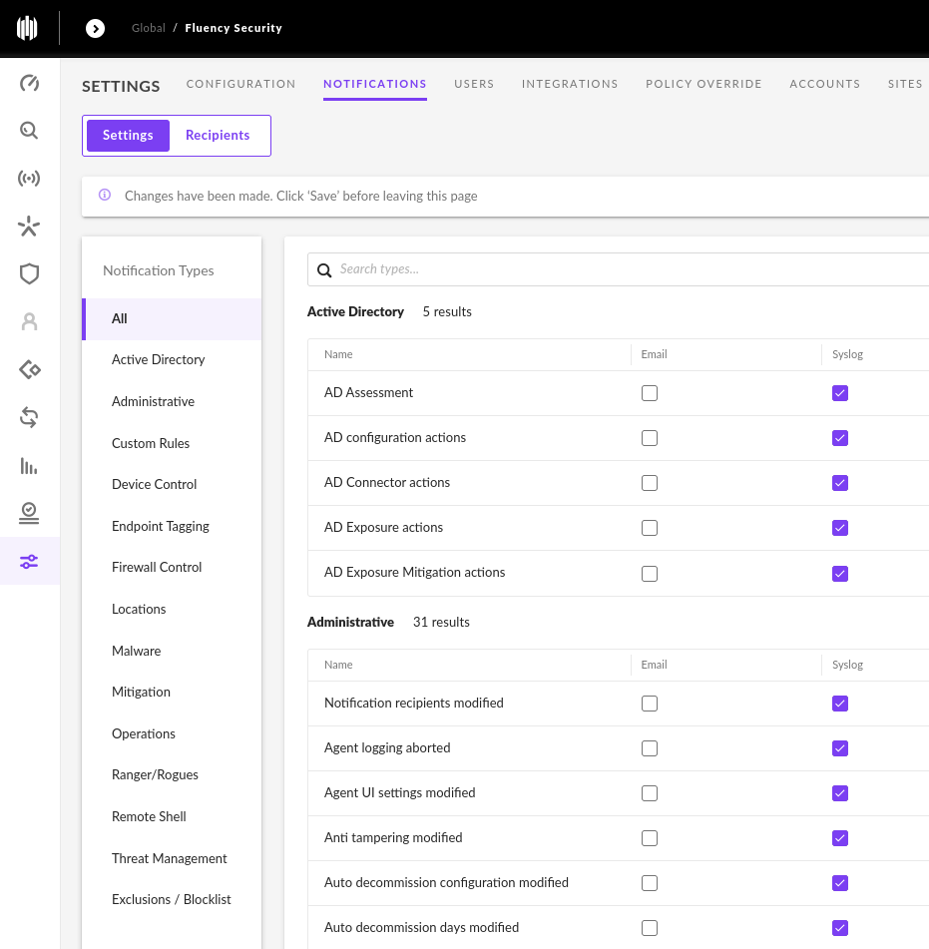
Task: Open the activity badge icon in sidebar
Action: [29, 513]
